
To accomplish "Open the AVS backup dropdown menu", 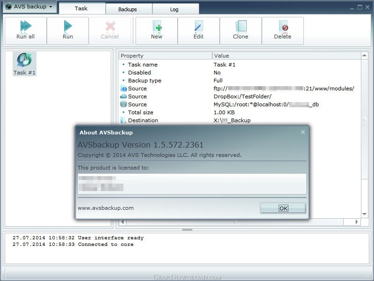I will point(29,7).
